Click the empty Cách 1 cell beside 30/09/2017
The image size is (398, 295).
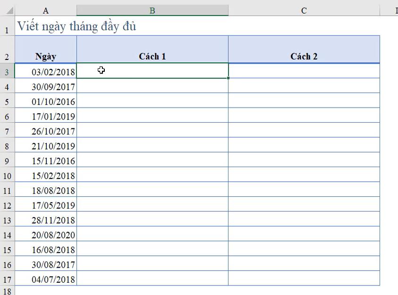(x=152, y=86)
